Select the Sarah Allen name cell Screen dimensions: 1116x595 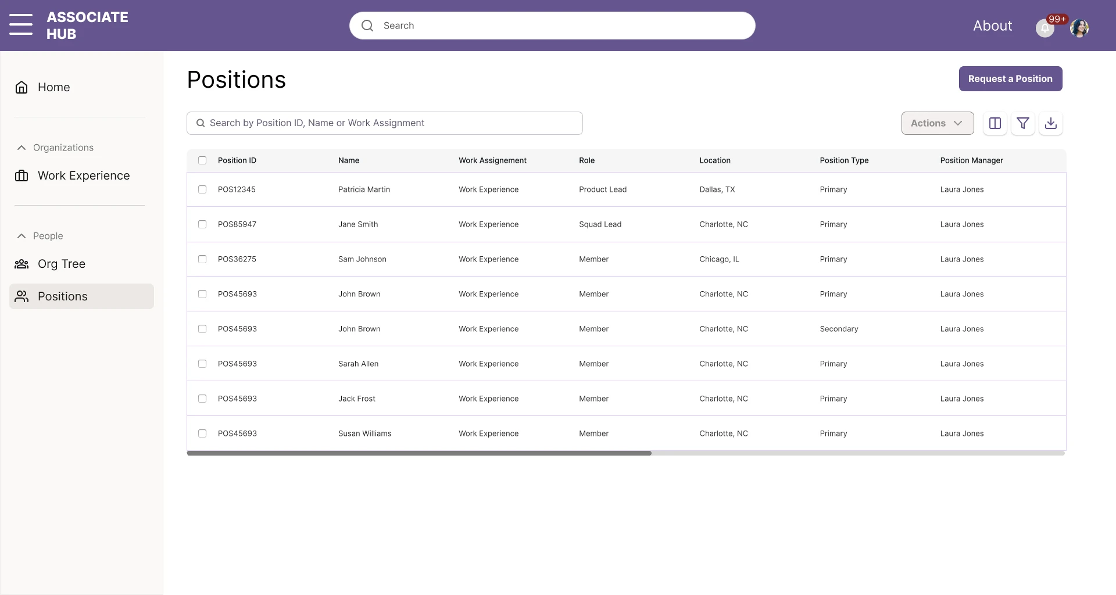pos(358,364)
